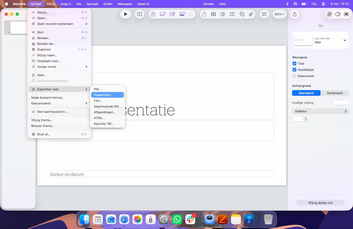Open the Document inspector icon
The image size is (353, 229).
pos(346,14)
